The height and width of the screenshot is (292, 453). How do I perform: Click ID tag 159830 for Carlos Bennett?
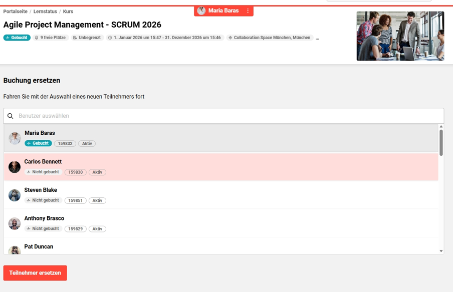pos(75,172)
